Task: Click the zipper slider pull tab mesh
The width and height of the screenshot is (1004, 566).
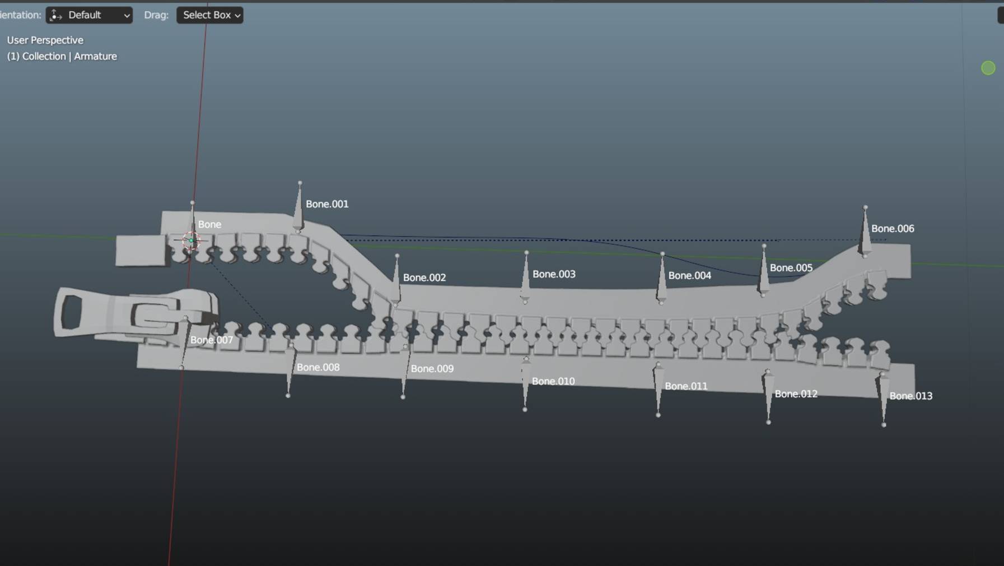Action: click(x=90, y=314)
